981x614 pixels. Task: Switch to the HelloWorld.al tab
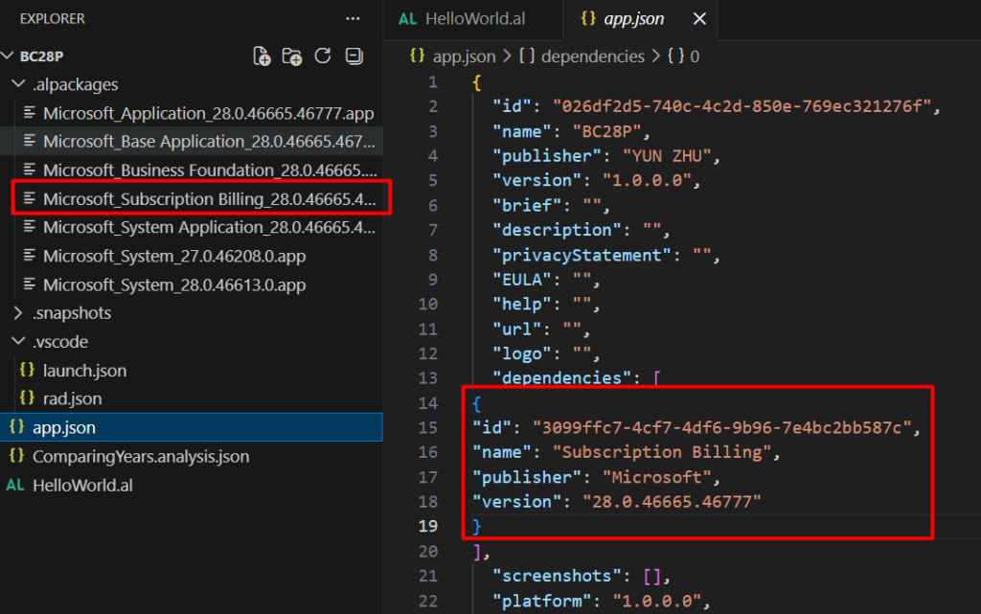point(474,19)
